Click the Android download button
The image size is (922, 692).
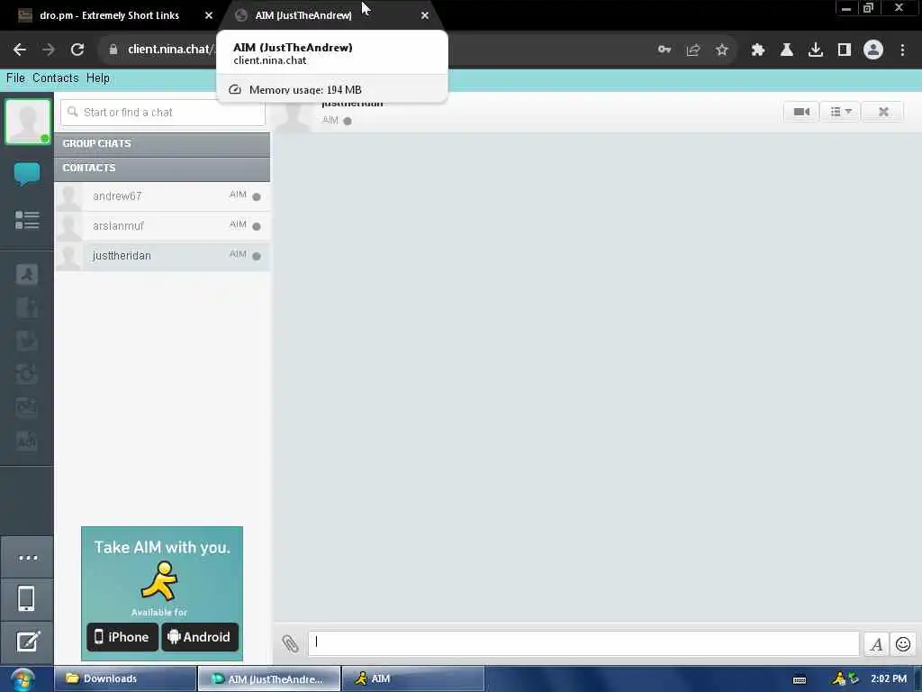pos(199,637)
